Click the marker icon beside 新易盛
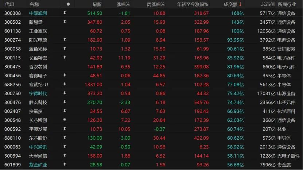The height and width of the screenshot is (170, 303). coord(65,22)
